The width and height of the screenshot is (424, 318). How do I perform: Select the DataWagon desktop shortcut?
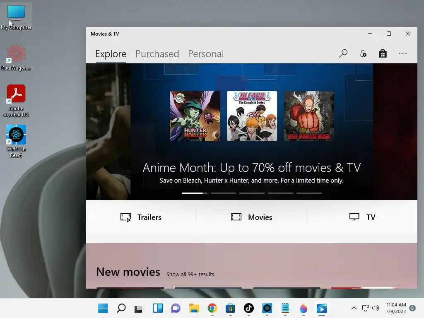click(16, 57)
